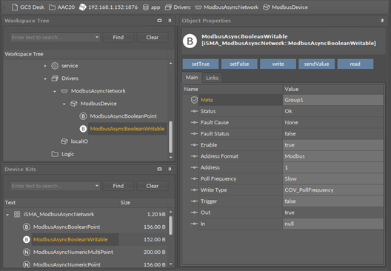This screenshot has width=391, height=271.
Task: Collapse the Drivers node in Workspace Tree
Action: (45, 78)
